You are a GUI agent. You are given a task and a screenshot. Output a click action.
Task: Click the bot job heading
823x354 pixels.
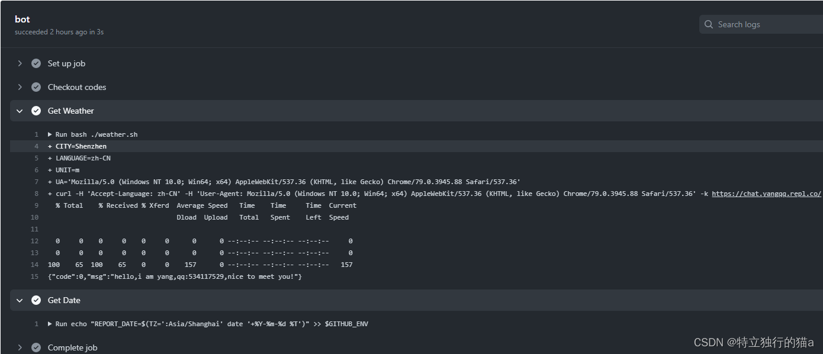tap(22, 20)
